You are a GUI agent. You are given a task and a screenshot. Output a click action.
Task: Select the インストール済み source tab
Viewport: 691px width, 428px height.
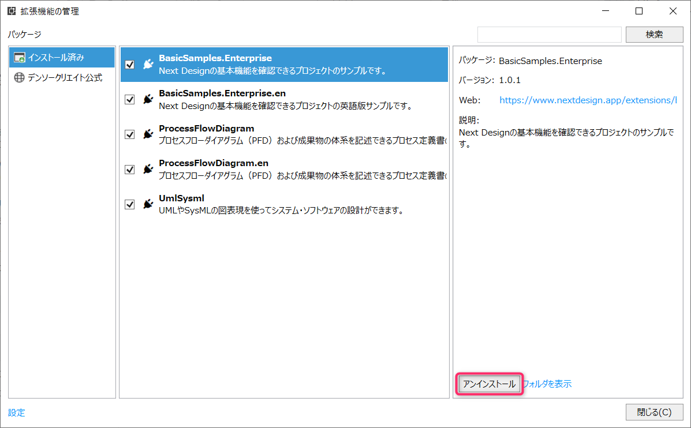62,58
